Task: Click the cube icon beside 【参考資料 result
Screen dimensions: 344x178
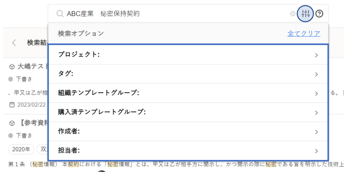Action: (12, 123)
